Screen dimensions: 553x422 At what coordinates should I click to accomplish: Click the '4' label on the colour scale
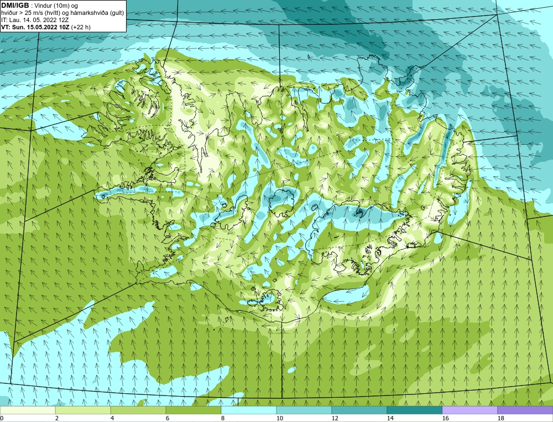pyautogui.click(x=112, y=418)
